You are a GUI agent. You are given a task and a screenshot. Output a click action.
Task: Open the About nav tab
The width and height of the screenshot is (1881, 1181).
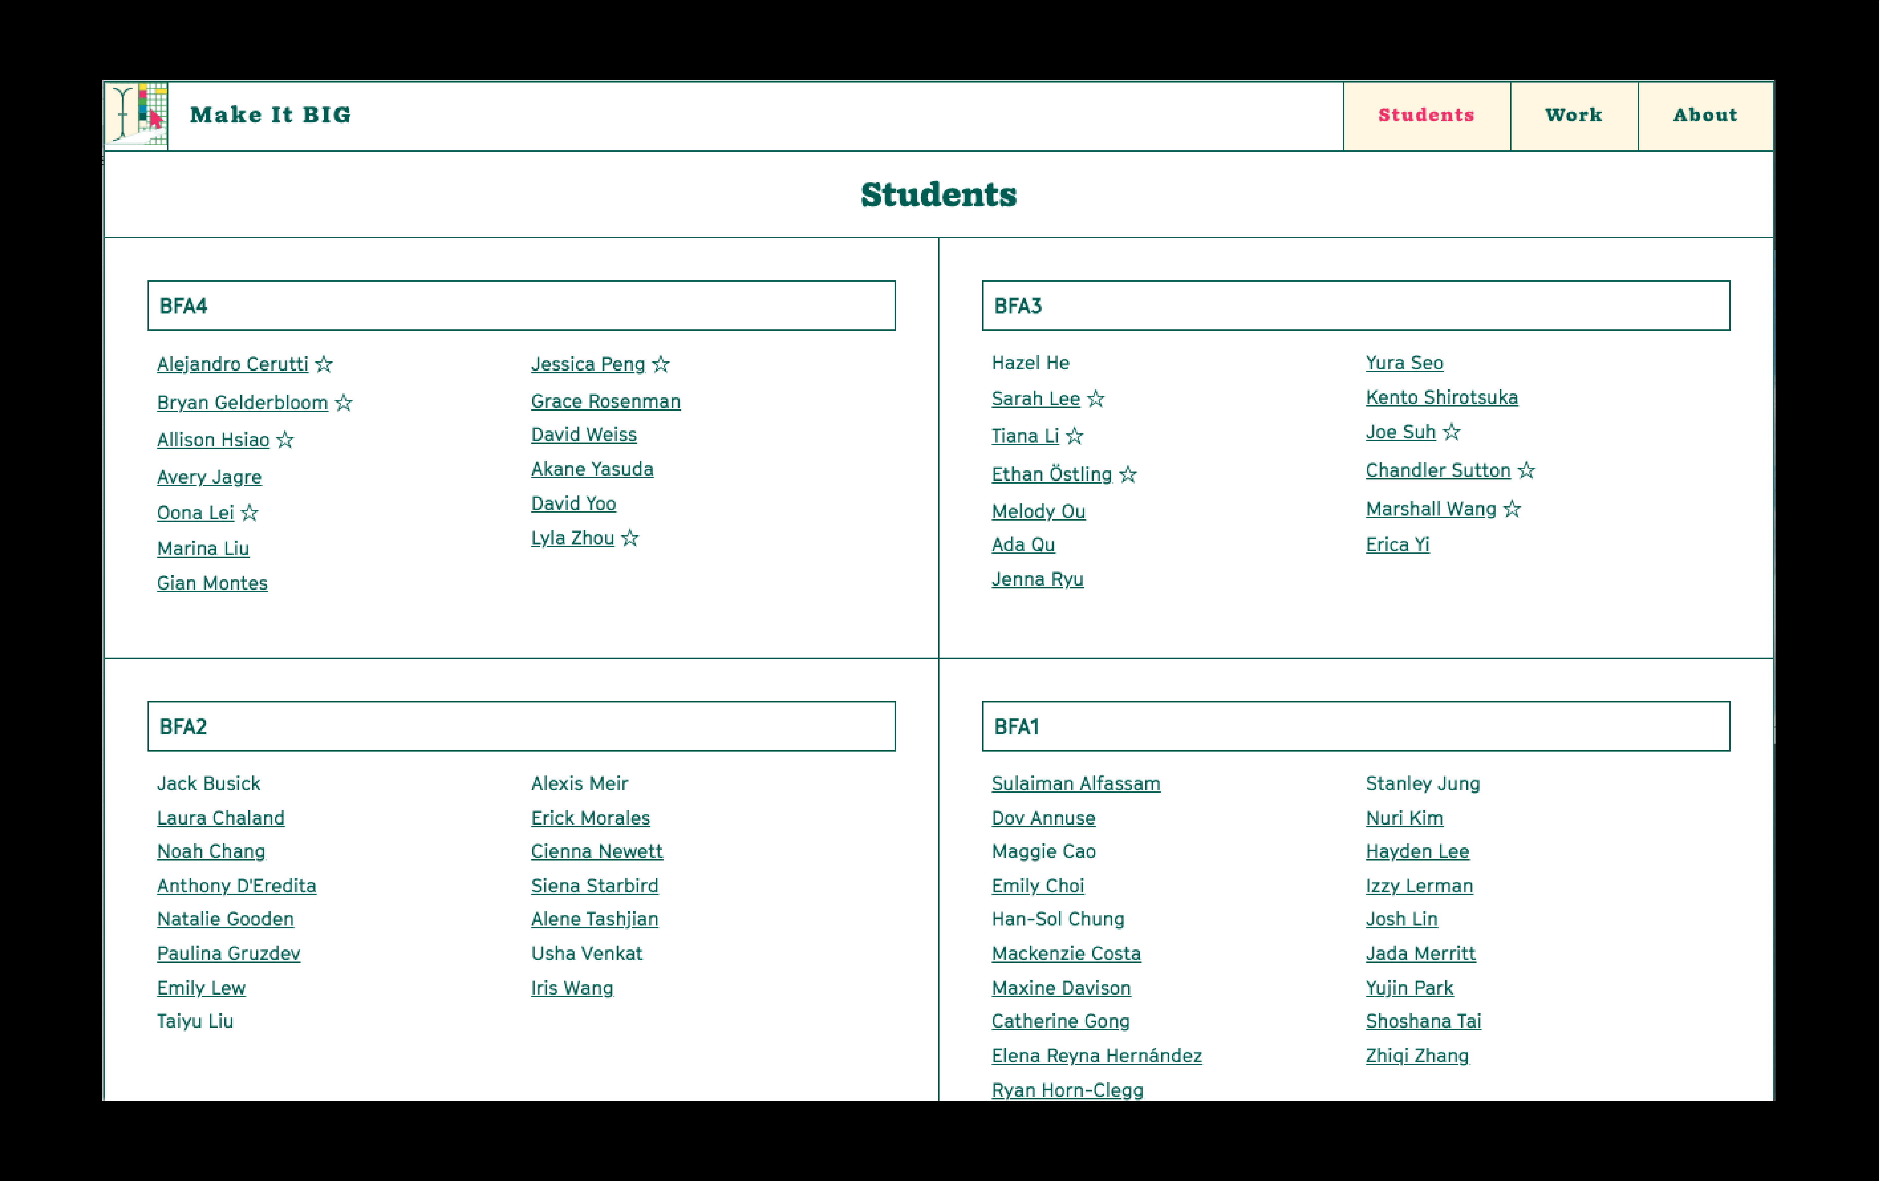click(1705, 116)
